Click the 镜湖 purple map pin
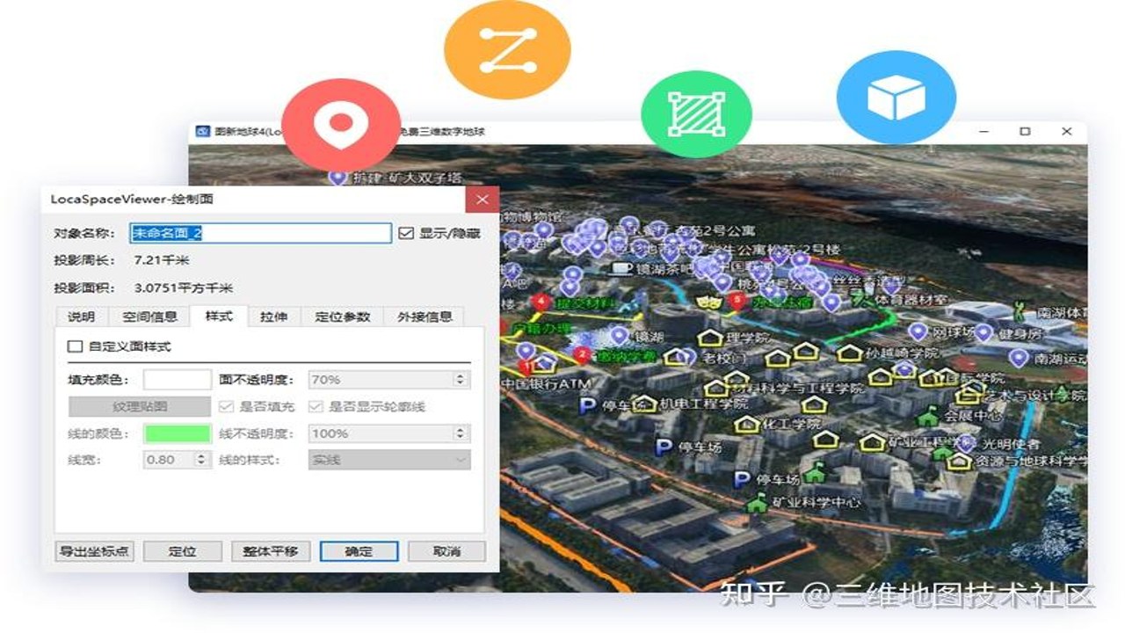Image resolution: width=1125 pixels, height=633 pixels. coord(620,336)
